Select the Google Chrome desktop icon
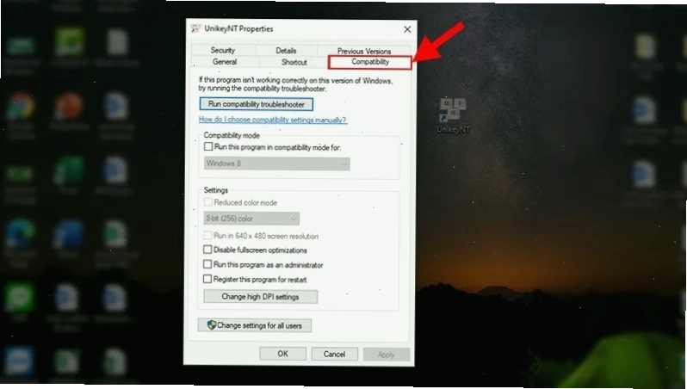Screen dimensions: 687x389 pos(20,106)
